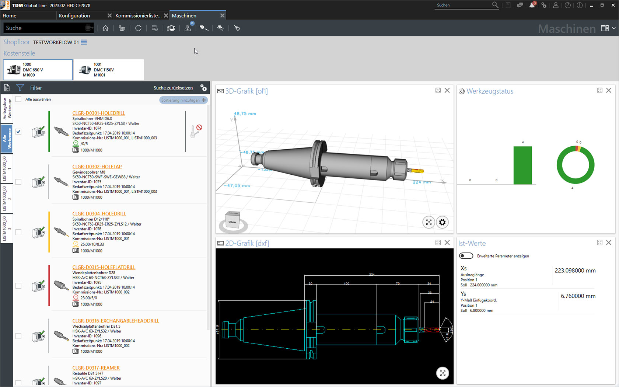Click the blocked tool icon on CLGR-D0301 row
Viewport: 619px width, 387px height.
coord(196,131)
